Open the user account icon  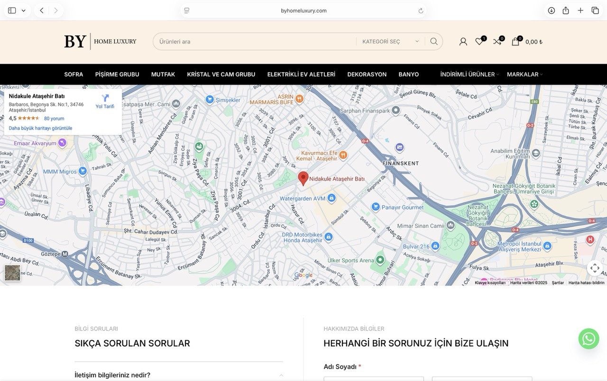click(x=463, y=42)
